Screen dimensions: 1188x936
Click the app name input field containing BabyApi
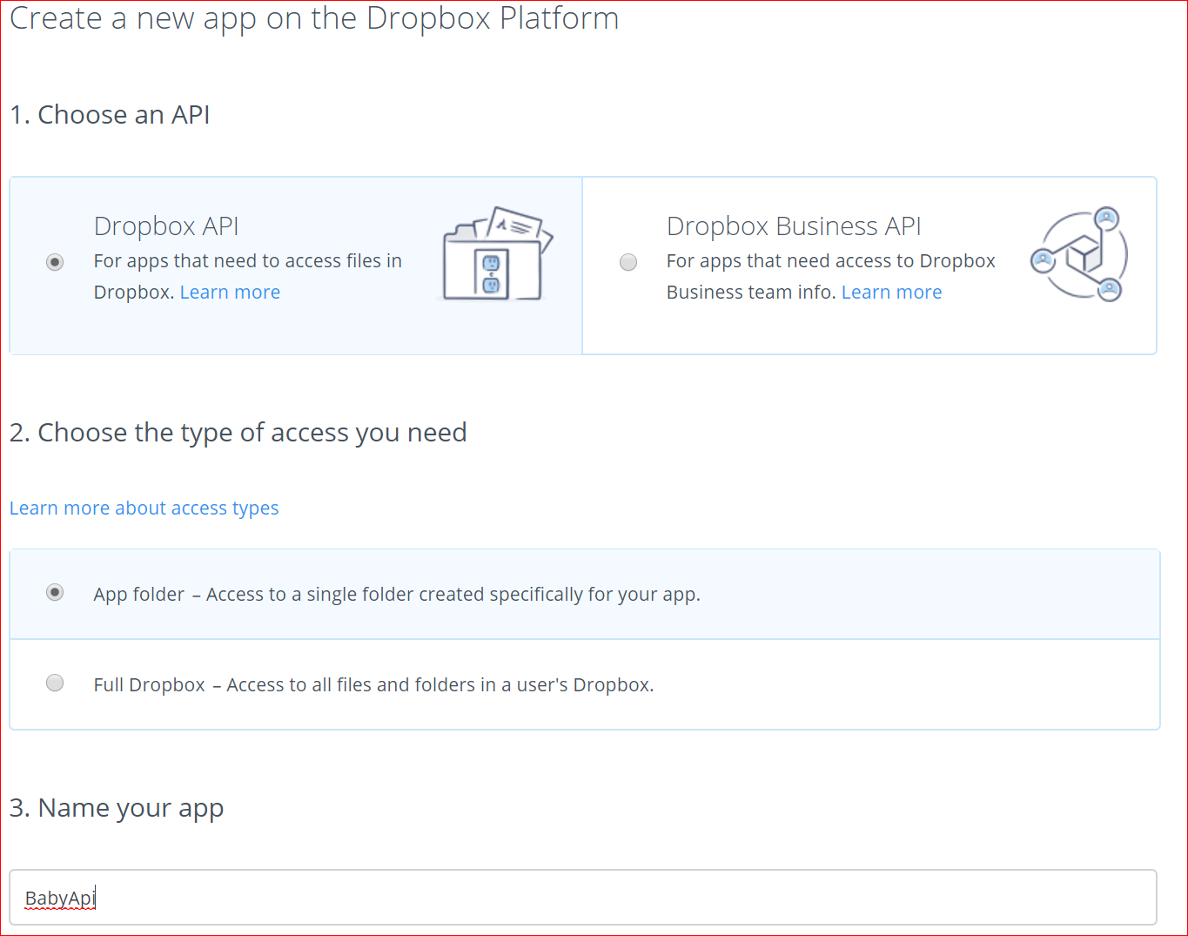pos(583,898)
